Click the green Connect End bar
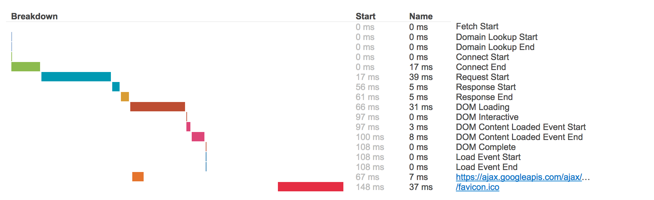 point(26,67)
